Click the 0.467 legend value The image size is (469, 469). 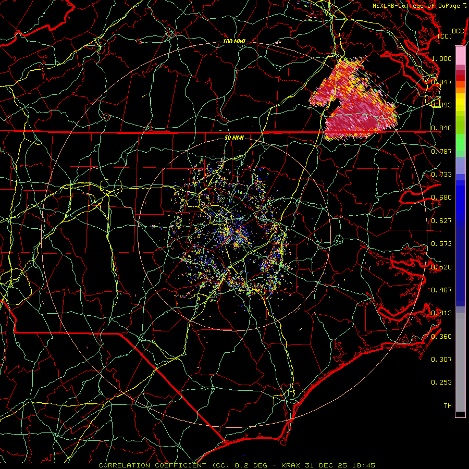pos(441,290)
